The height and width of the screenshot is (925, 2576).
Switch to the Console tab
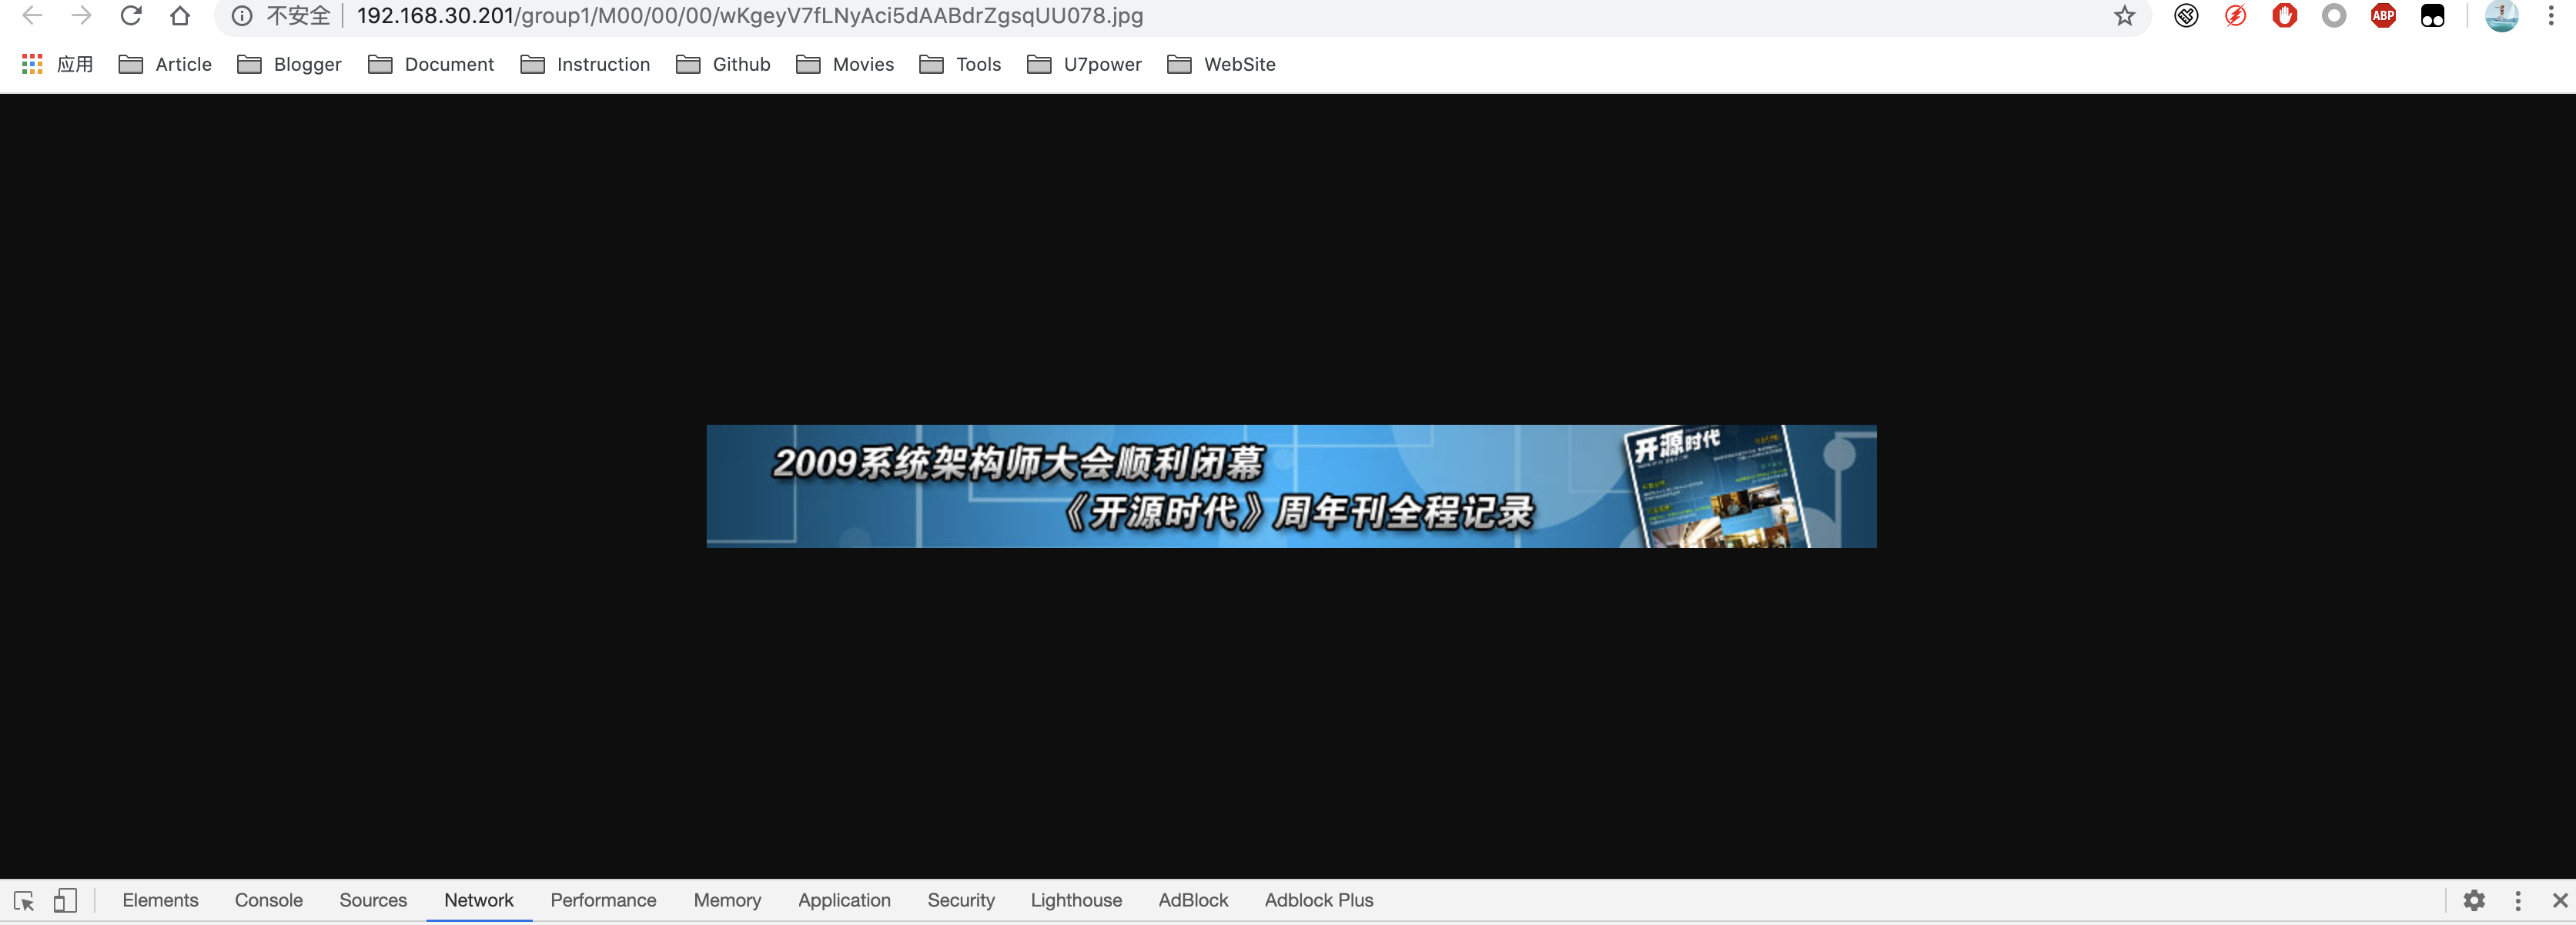click(x=268, y=900)
